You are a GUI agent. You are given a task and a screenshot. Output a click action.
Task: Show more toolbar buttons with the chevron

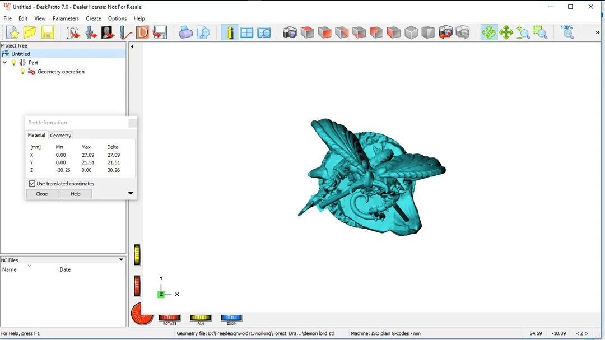598,32
